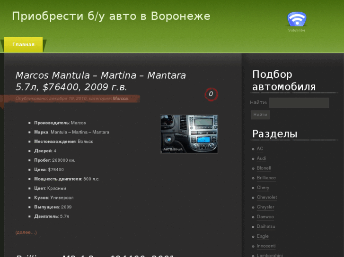Open the comment count bubble showing 0
Image resolution: width=344 pixels, height=257 pixels.
211,94
